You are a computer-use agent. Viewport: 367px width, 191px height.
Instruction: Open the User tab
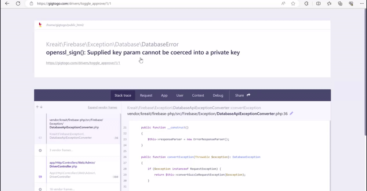180,95
